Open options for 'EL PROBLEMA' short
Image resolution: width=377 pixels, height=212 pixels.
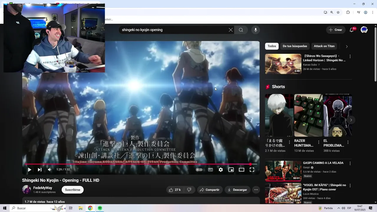[x=348, y=142]
